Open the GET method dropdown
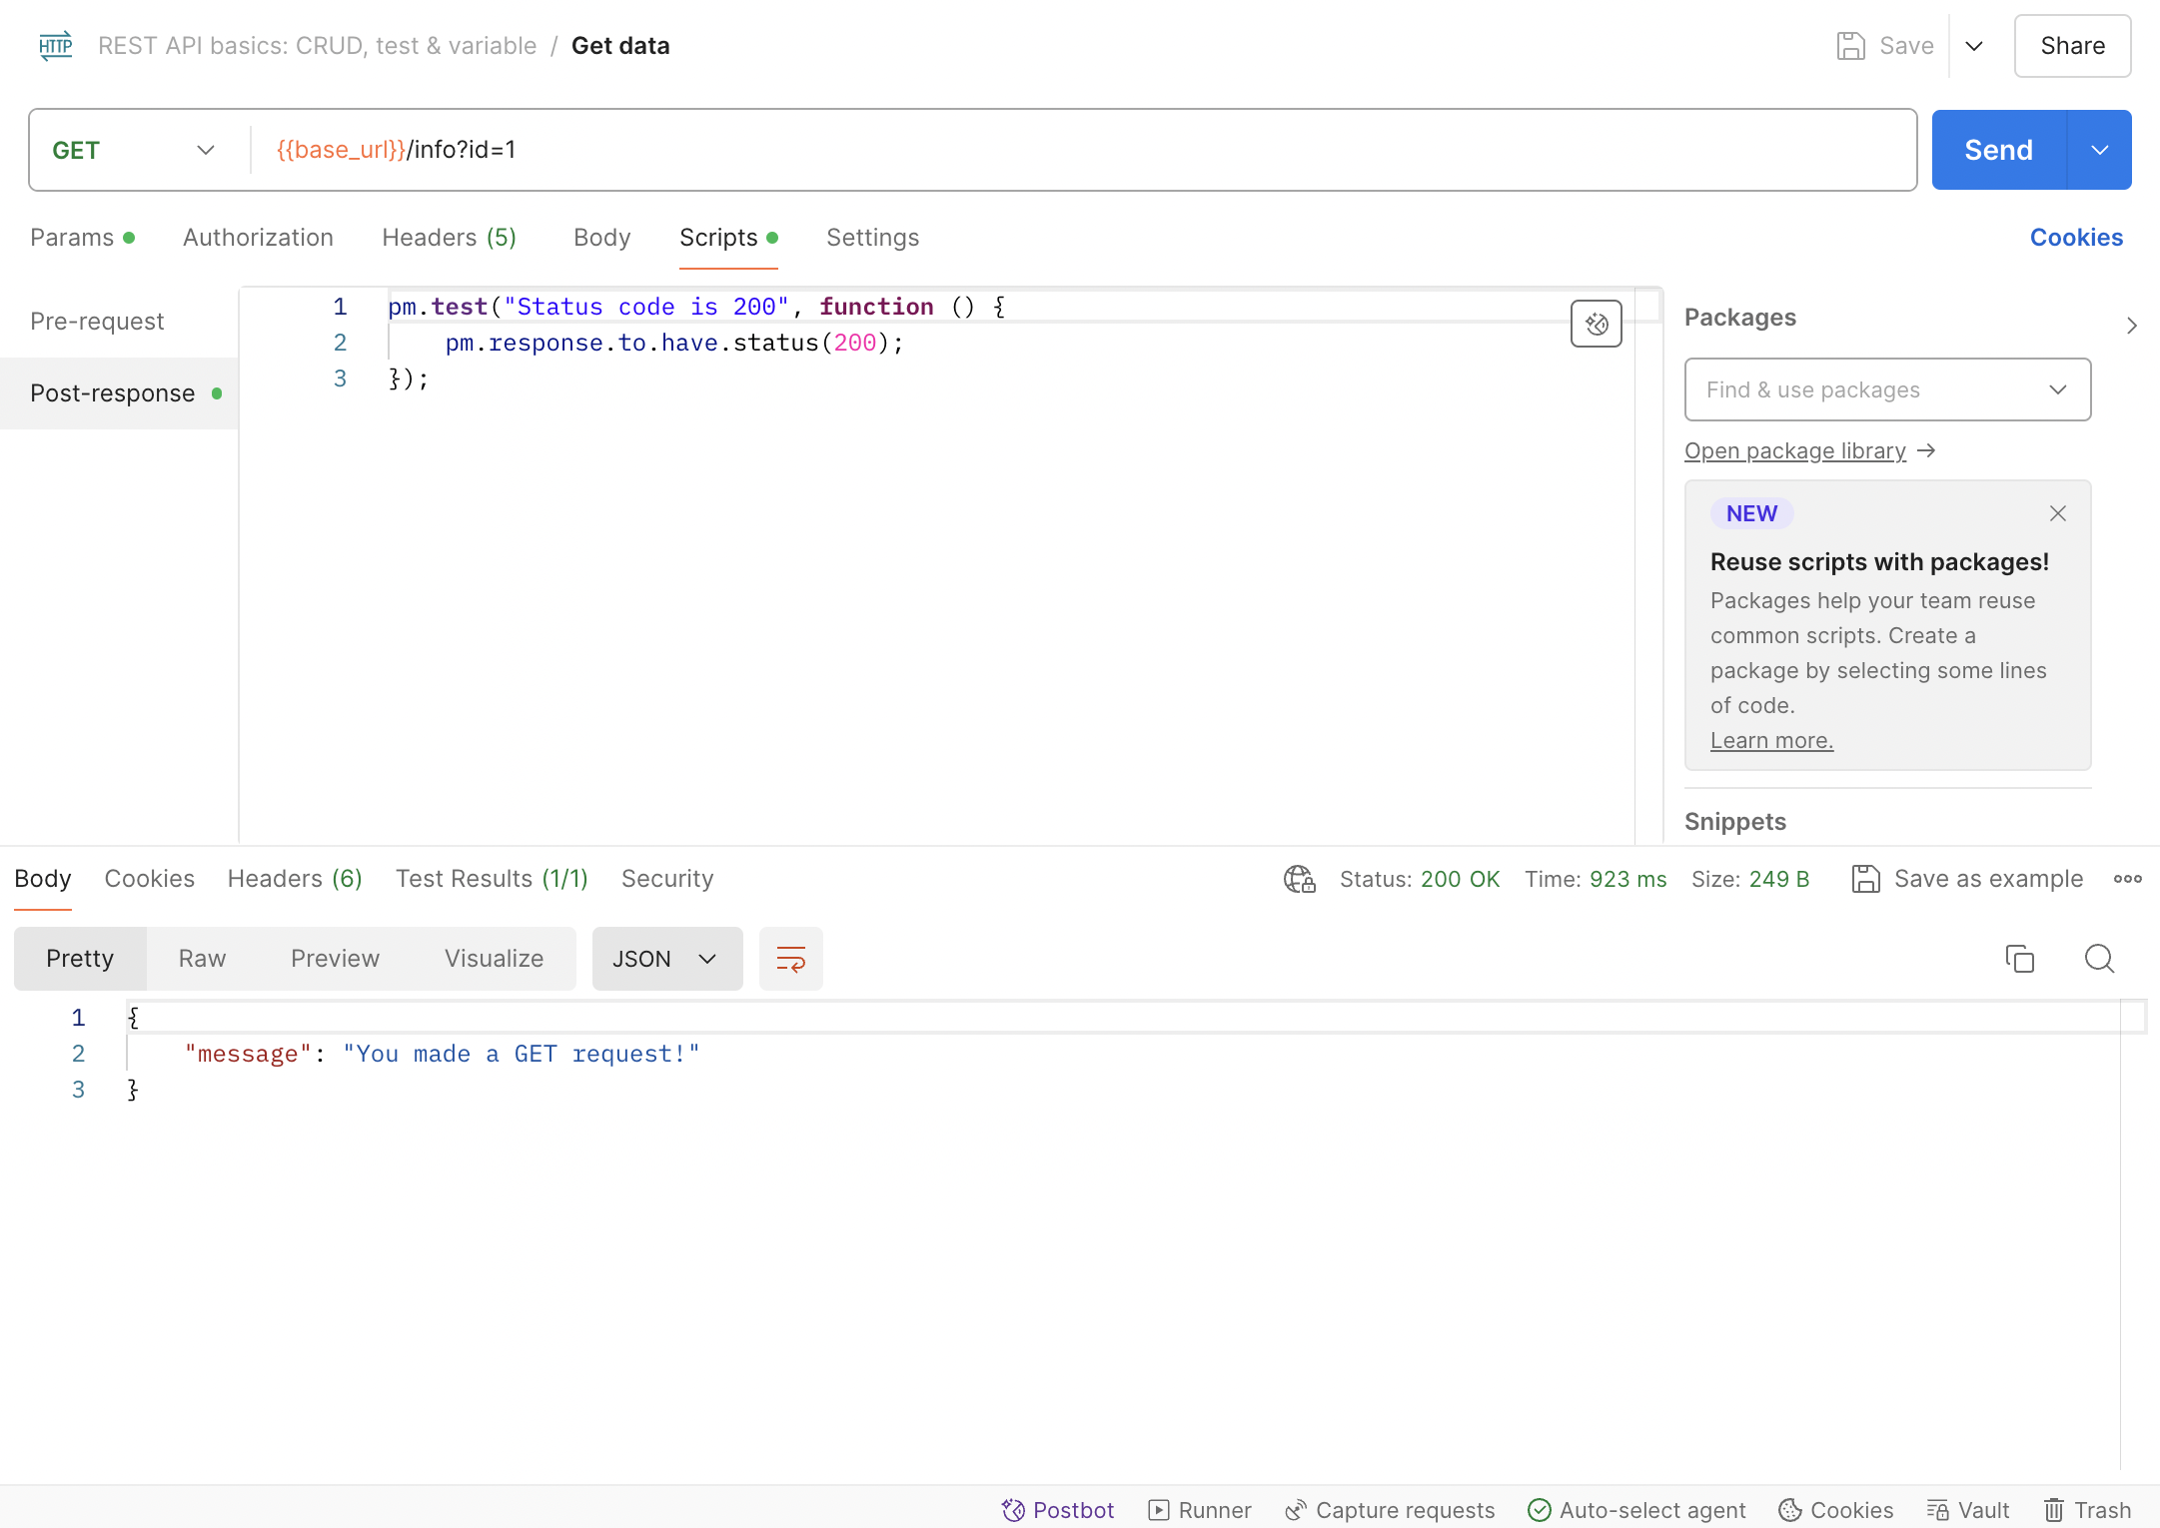The image size is (2160, 1528). (x=135, y=150)
